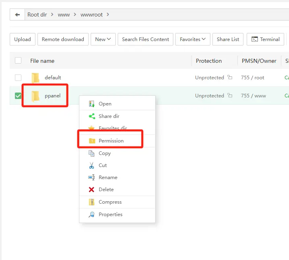Open Search Files Content
289x260 pixels.
(146, 39)
